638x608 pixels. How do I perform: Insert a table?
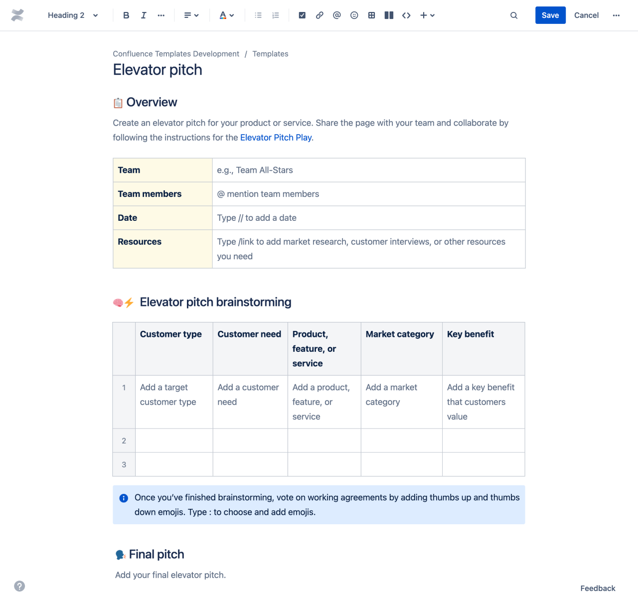coord(371,15)
